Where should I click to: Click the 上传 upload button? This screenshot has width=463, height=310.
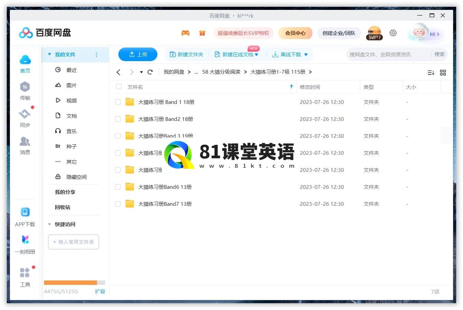pyautogui.click(x=138, y=54)
